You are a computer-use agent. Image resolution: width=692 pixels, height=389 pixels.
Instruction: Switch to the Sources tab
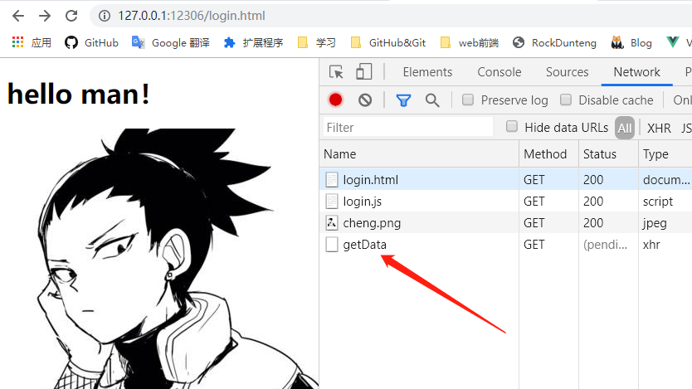tap(567, 72)
